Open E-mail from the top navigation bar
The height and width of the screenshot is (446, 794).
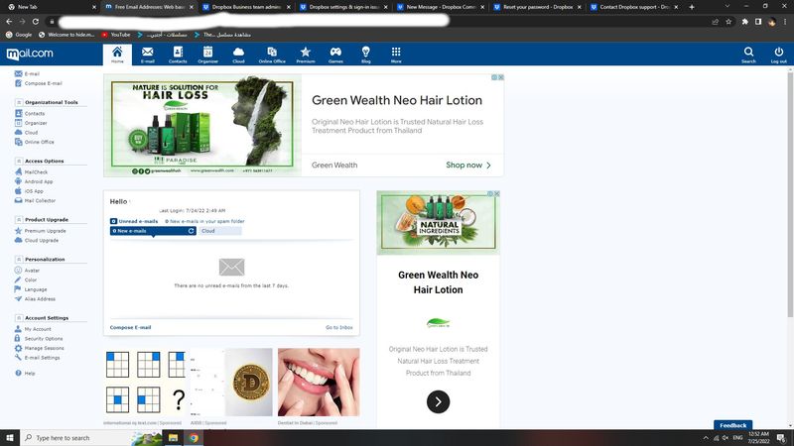click(x=147, y=55)
